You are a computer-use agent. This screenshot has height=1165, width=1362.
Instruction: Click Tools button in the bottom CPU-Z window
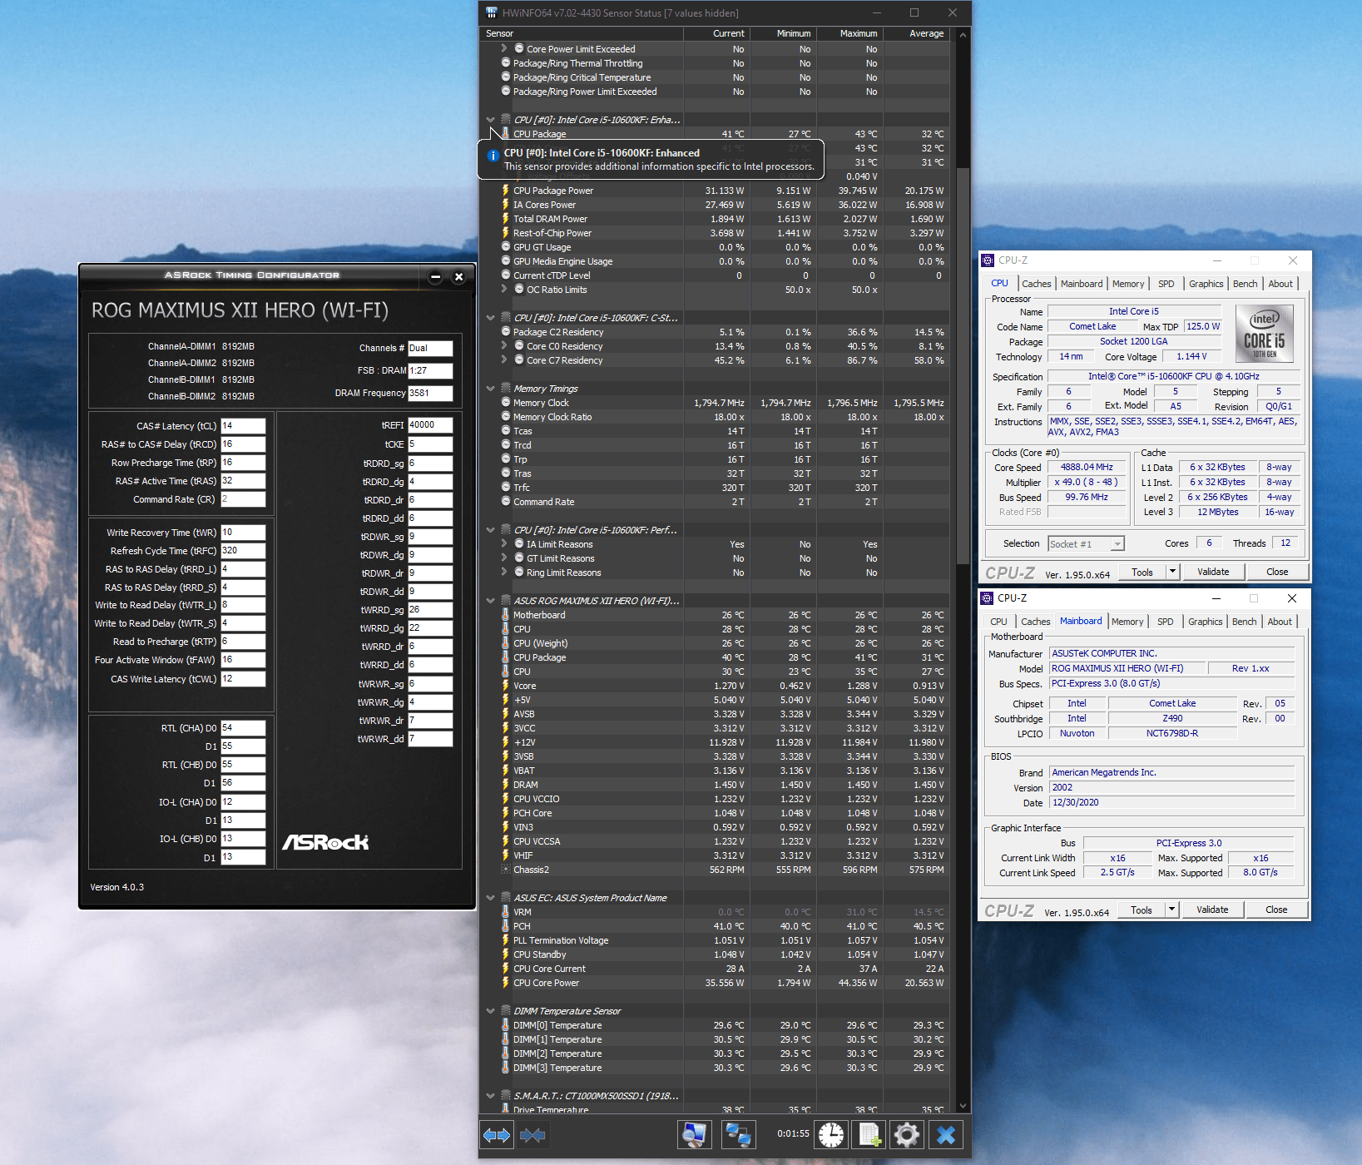tap(1141, 910)
